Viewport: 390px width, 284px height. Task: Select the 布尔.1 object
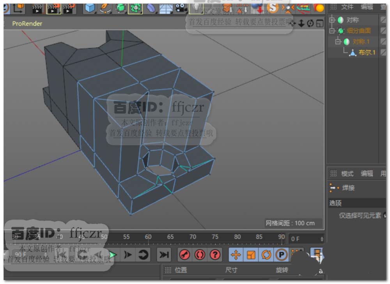tap(367, 53)
